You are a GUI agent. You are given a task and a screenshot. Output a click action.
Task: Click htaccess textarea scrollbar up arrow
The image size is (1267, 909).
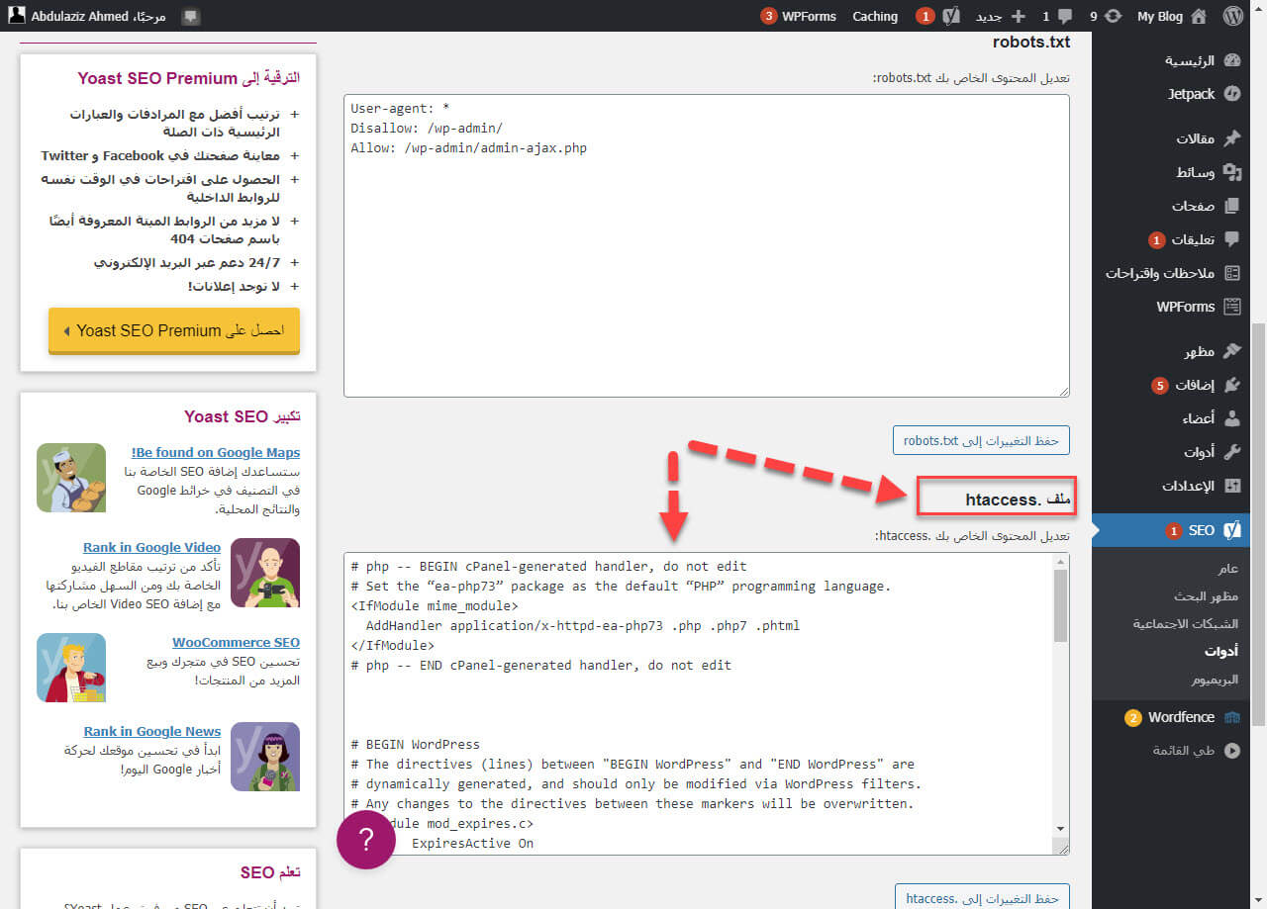tap(1061, 562)
